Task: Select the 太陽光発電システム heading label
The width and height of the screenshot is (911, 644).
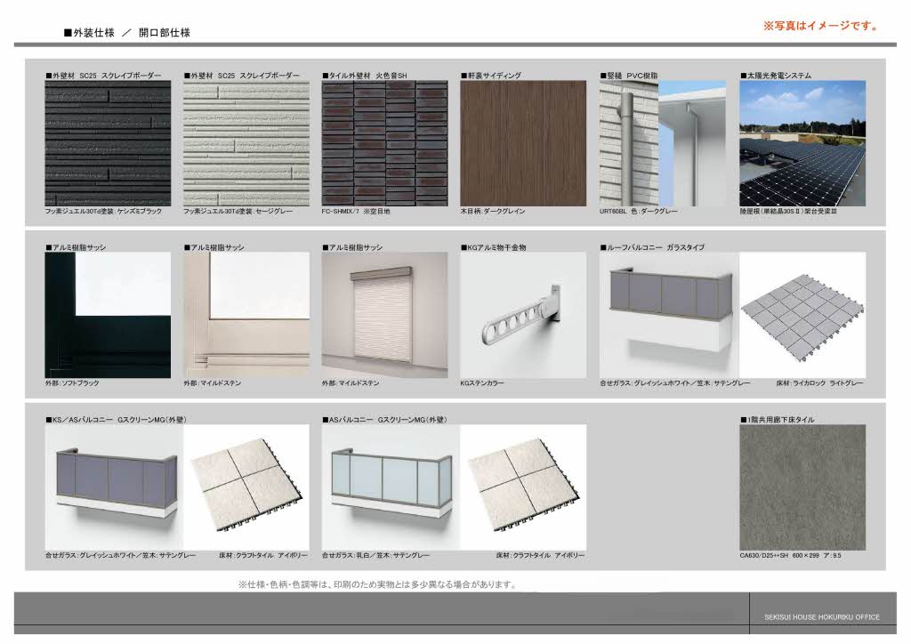Action: click(776, 76)
